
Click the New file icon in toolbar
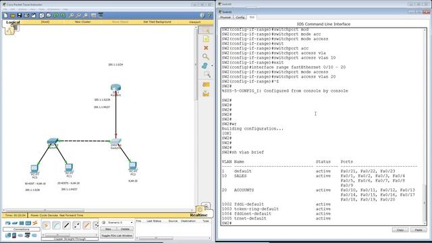point(6,16)
